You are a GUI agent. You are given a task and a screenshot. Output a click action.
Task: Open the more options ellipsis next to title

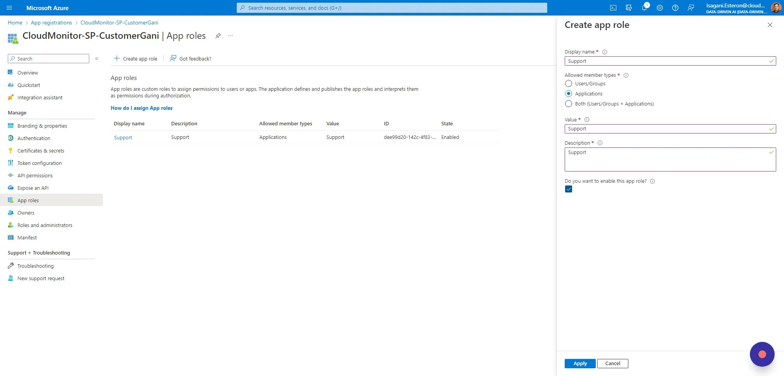click(231, 36)
